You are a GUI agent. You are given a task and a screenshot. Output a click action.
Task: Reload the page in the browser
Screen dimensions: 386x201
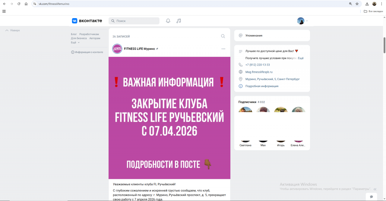click(19, 4)
